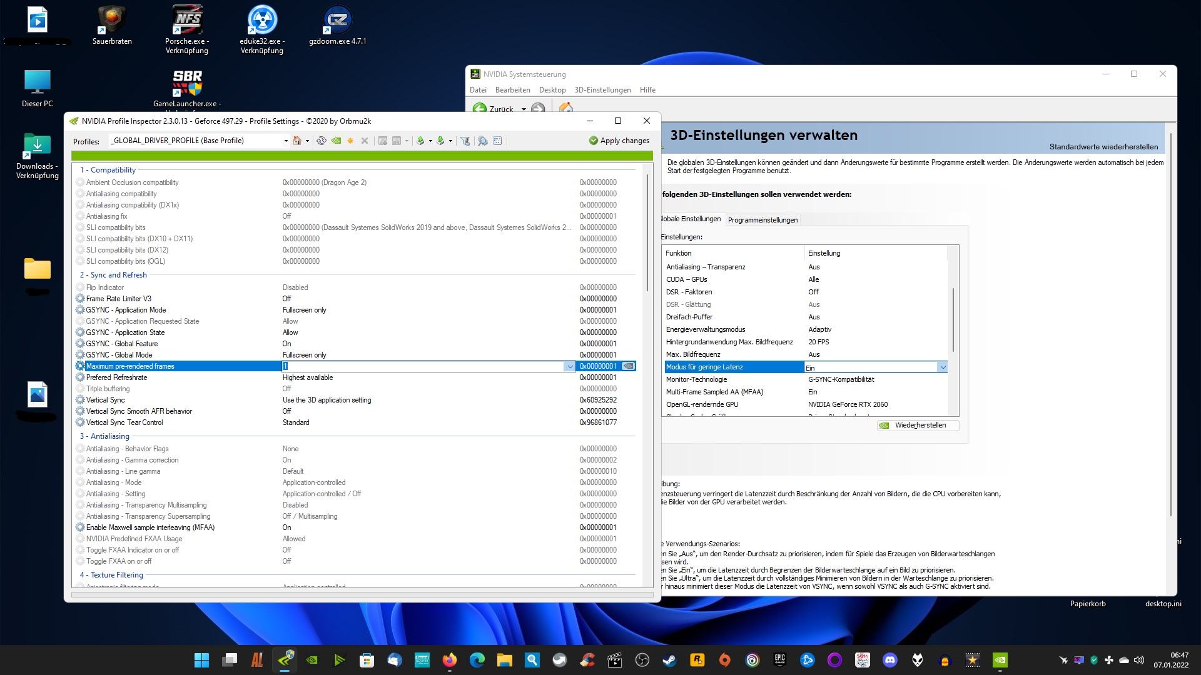
Task: Open Modus für geringe Latenz dropdown
Action: coord(942,367)
